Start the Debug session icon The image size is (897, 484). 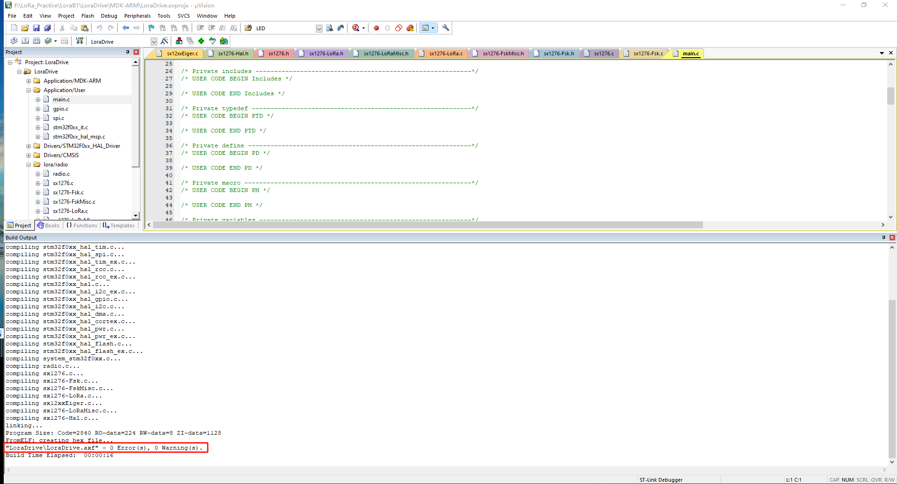point(356,28)
